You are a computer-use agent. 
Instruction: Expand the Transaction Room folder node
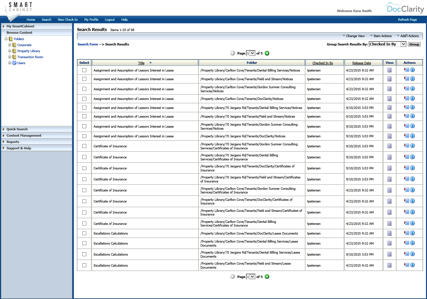click(x=10, y=57)
